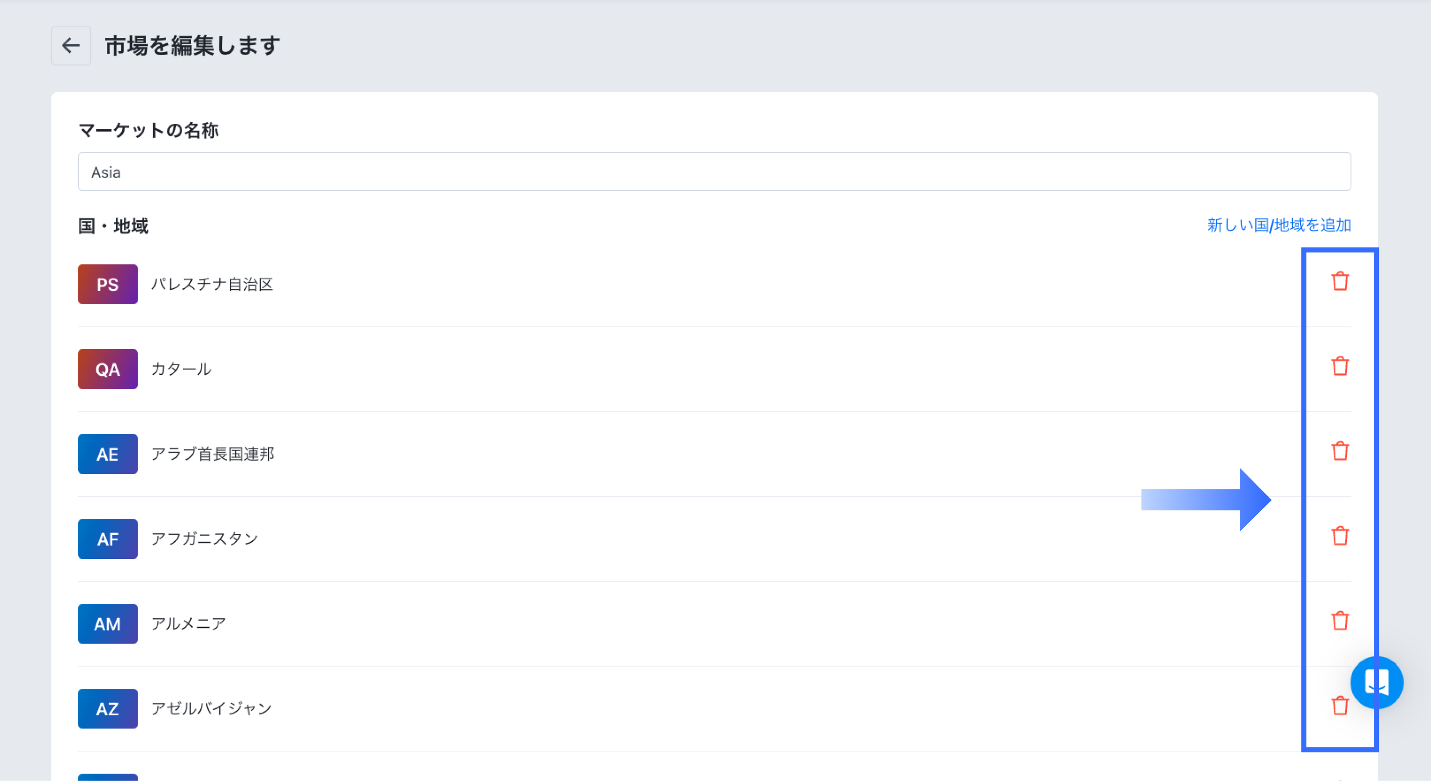Delete パレスチナ自治区 with its trash icon
Screen dimensions: 1431x781
(1340, 281)
